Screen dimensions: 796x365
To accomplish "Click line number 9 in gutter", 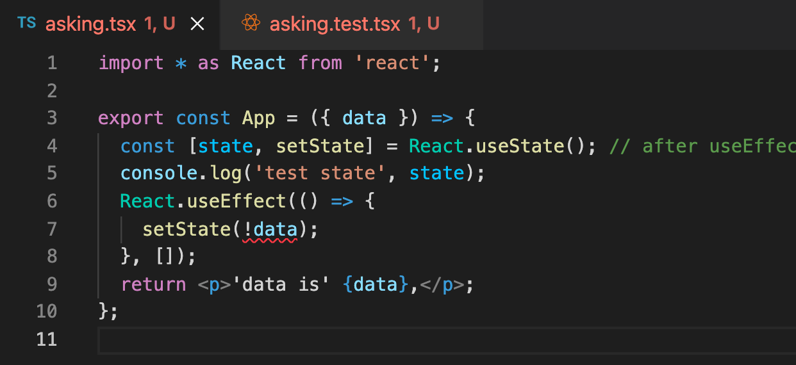I will (x=51, y=284).
